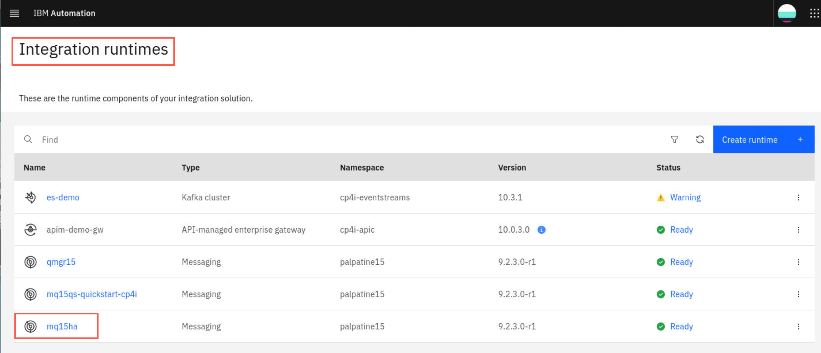Open the qmgr15 runtime link
This screenshot has height=353, width=821.
coord(61,262)
